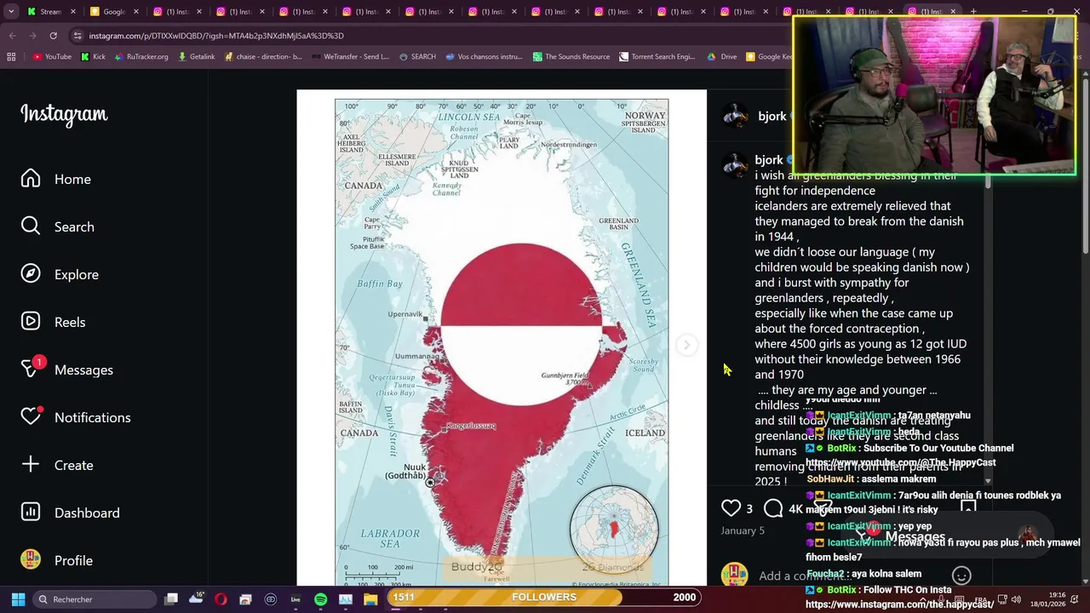This screenshot has height=613, width=1090.
Task: Open the Live app on taskbar
Action: tap(295, 599)
